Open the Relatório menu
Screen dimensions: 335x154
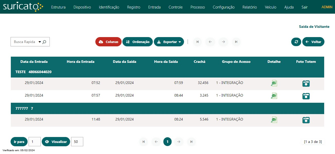(x=250, y=7)
